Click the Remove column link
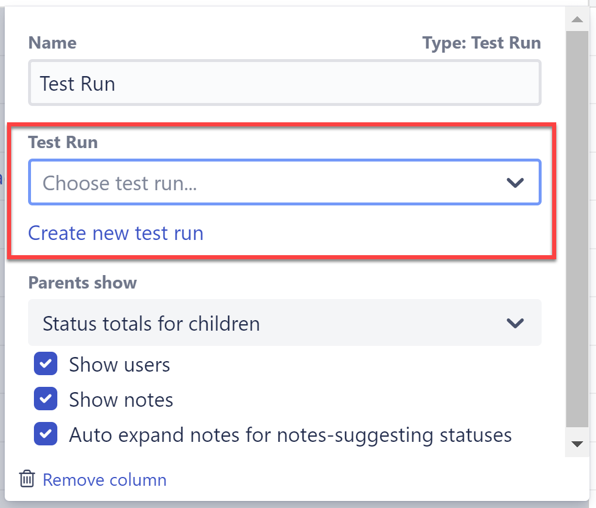The image size is (596, 508). pyautogui.click(x=104, y=479)
